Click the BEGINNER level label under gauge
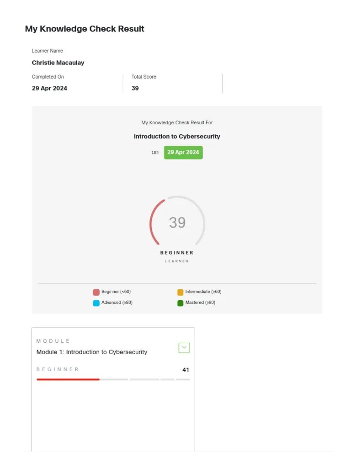Image resolution: width=351 pixels, height=468 pixels. 177,253
